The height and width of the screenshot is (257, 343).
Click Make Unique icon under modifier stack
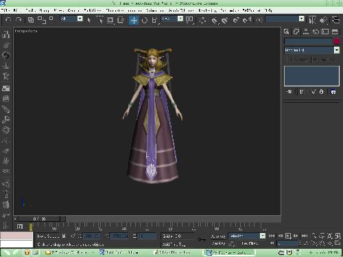click(x=314, y=92)
